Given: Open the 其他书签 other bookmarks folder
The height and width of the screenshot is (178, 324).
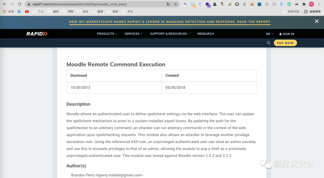Looking at the screenshot, I should (291, 12).
